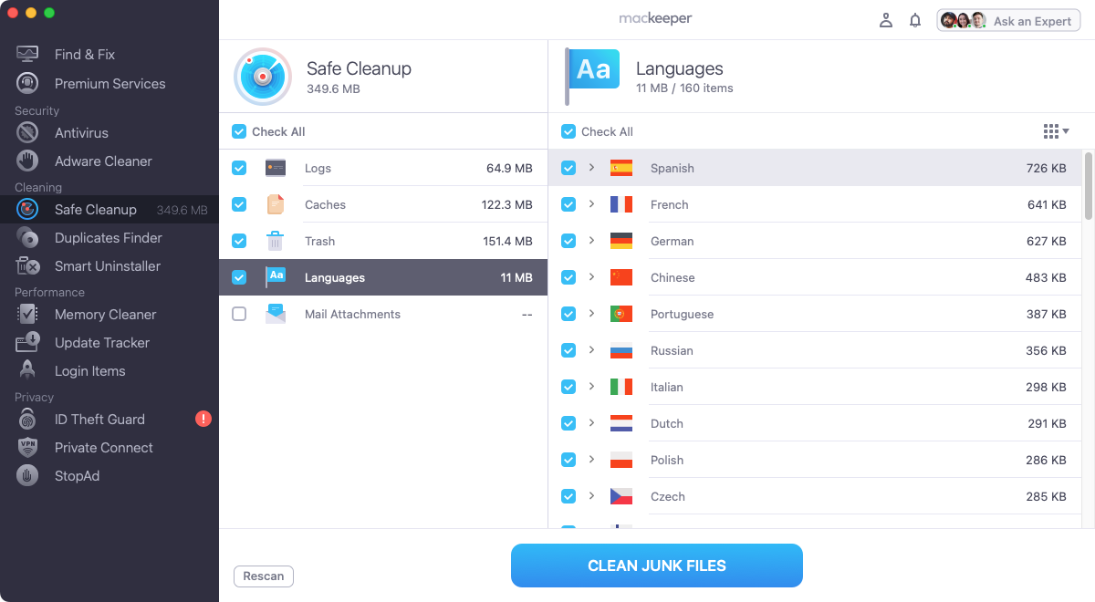Open the grid view dropdown above languages

click(x=1056, y=131)
